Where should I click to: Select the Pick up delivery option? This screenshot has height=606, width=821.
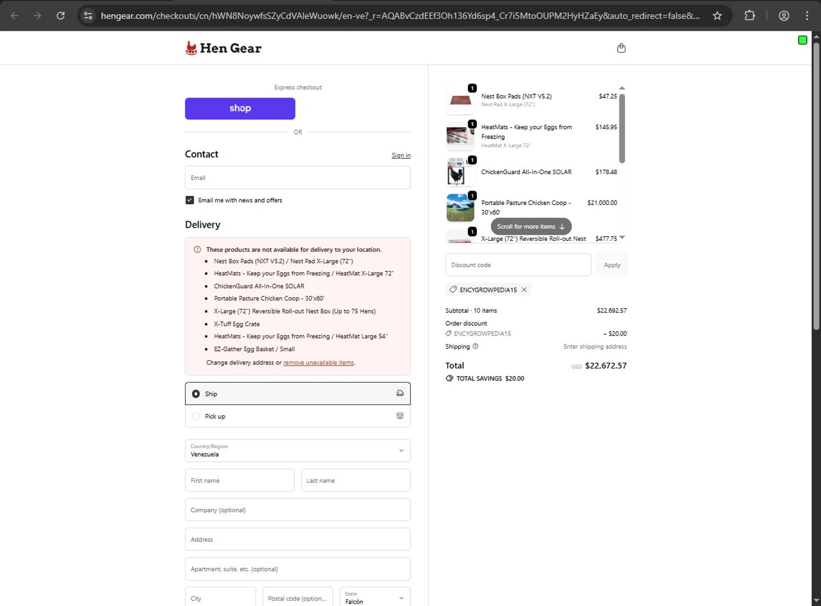pos(298,416)
